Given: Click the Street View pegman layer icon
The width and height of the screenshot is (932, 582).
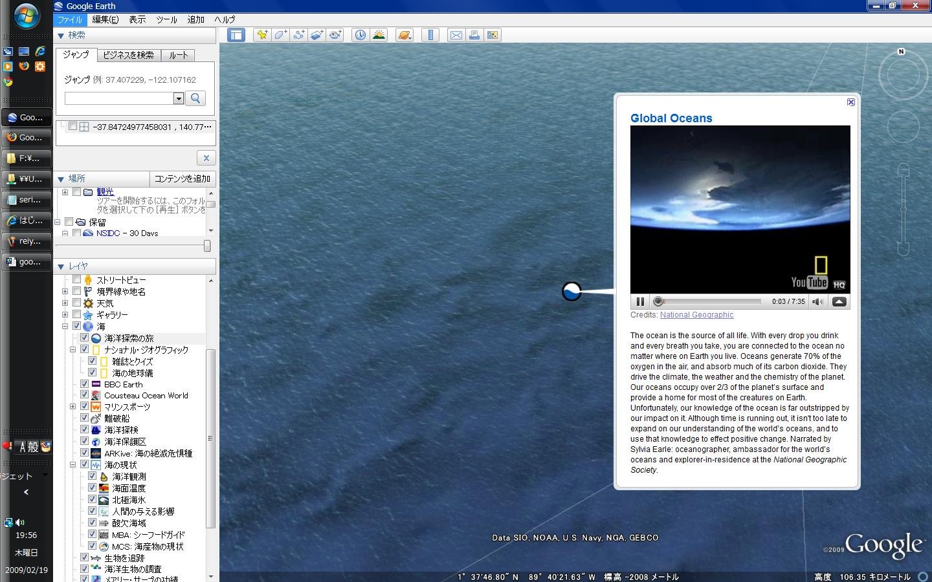Looking at the screenshot, I should click(x=88, y=280).
